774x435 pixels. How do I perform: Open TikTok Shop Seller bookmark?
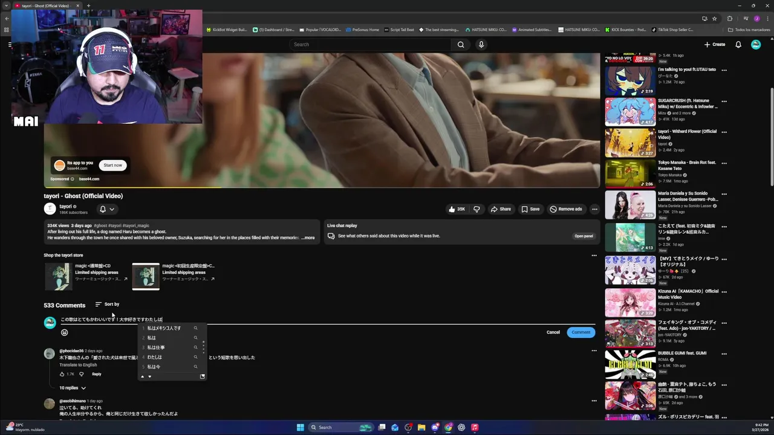coord(672,30)
